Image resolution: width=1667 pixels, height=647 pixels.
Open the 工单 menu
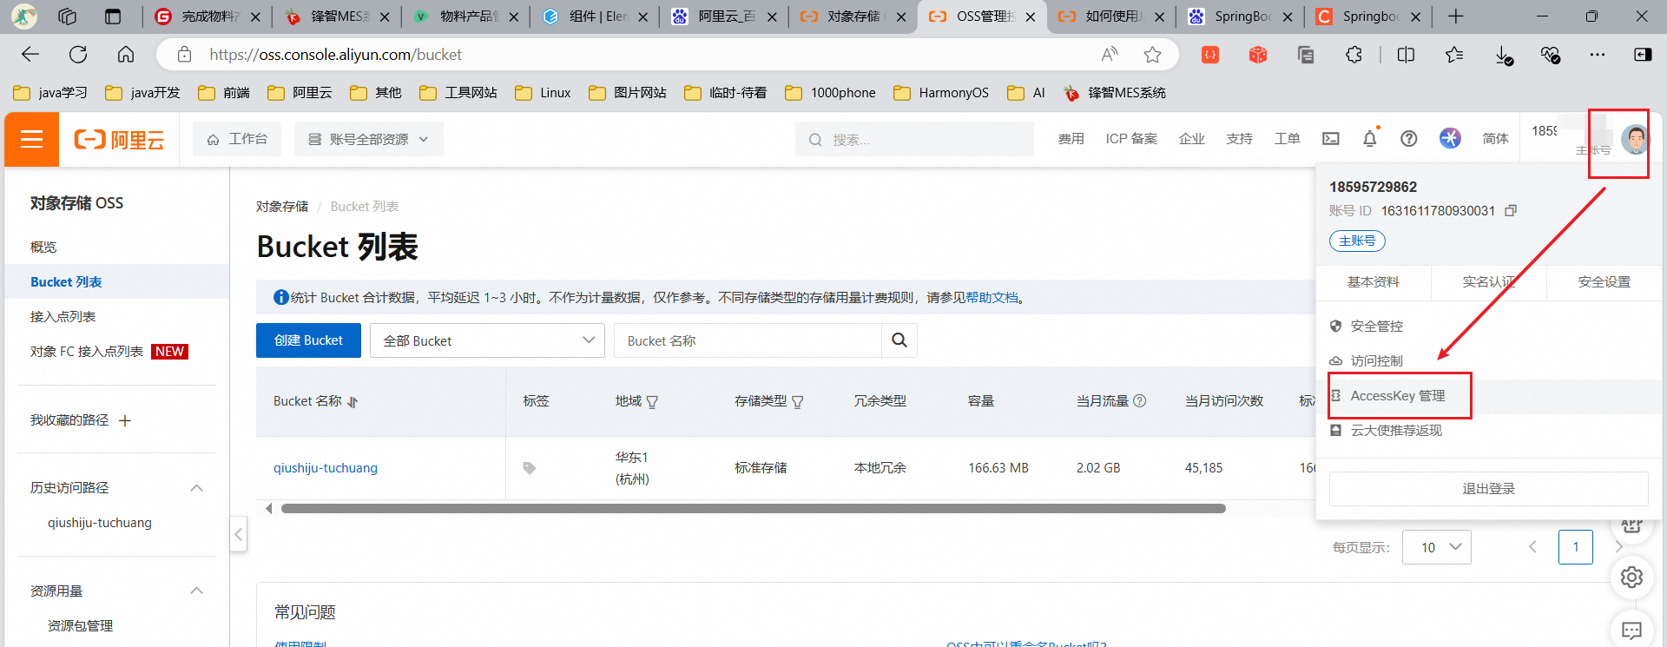click(1287, 139)
